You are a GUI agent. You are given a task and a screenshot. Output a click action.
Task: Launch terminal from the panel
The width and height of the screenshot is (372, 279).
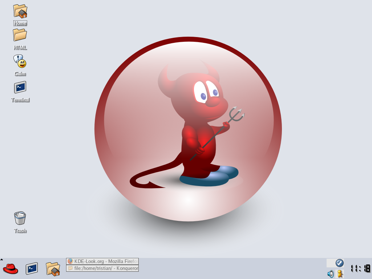tap(32, 268)
